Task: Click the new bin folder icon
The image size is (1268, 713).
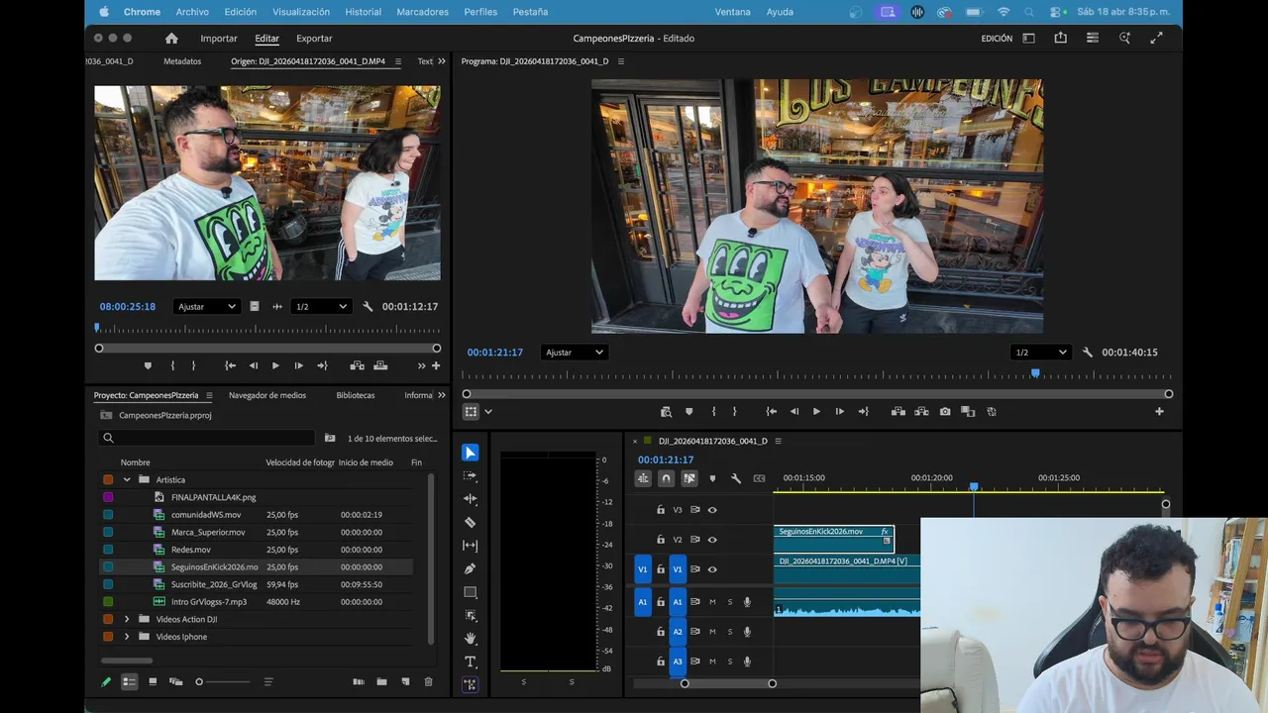Action: click(381, 681)
